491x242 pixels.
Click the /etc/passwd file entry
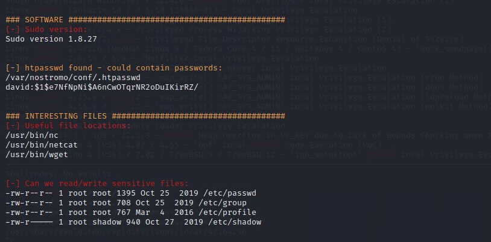tap(131, 193)
